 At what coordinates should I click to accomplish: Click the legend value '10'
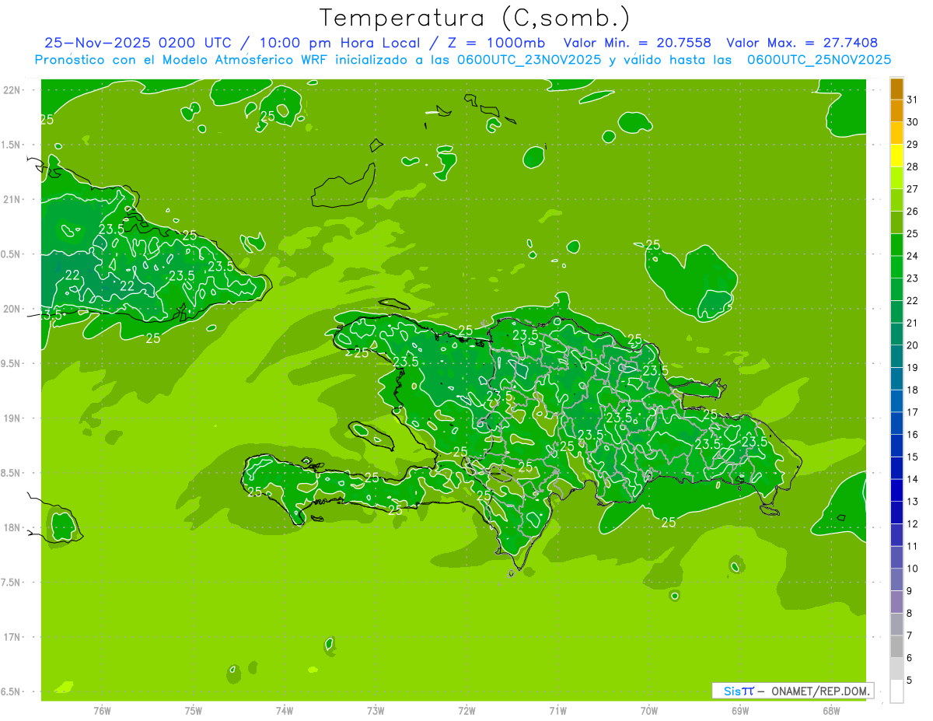coord(912,569)
